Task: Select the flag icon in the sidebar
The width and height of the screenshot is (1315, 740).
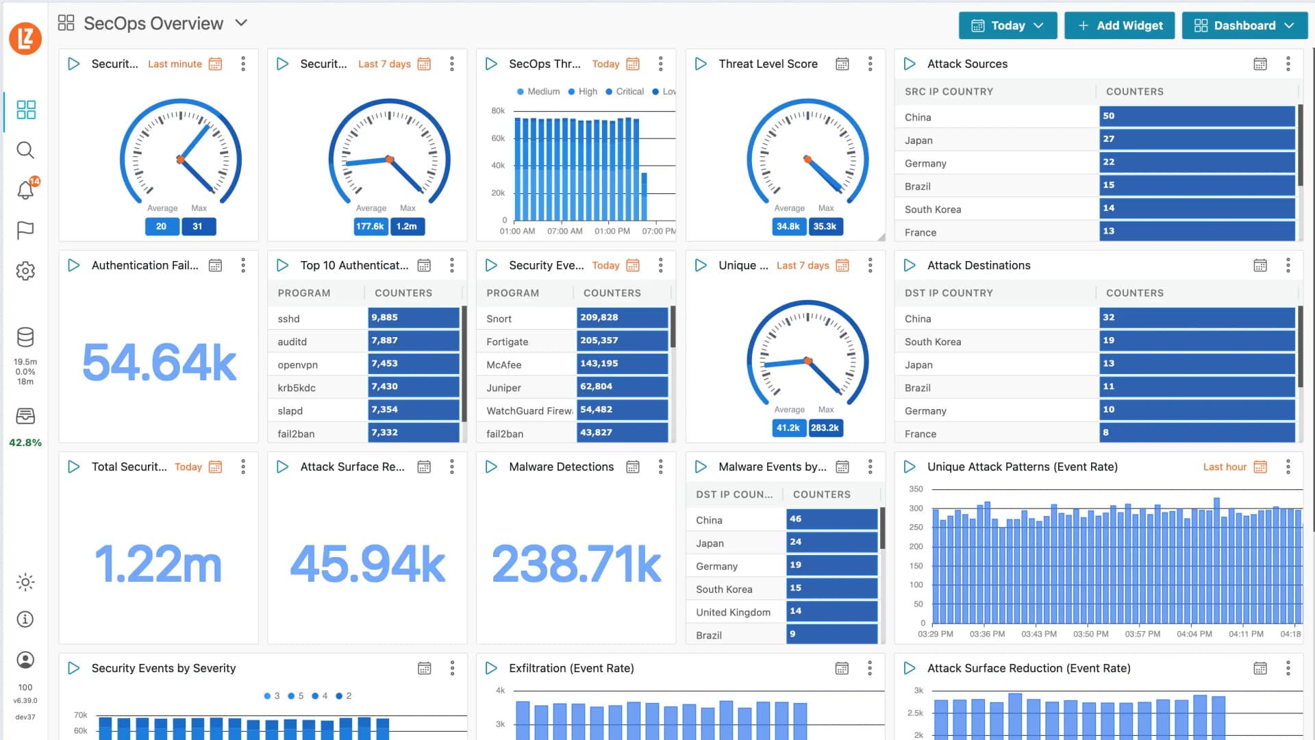Action: 25,231
